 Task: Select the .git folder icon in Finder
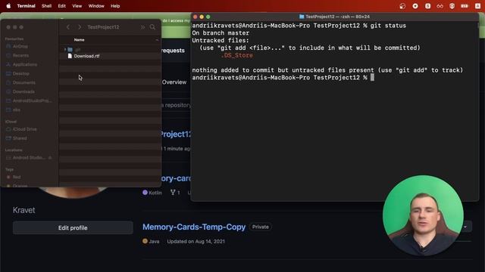point(70,49)
